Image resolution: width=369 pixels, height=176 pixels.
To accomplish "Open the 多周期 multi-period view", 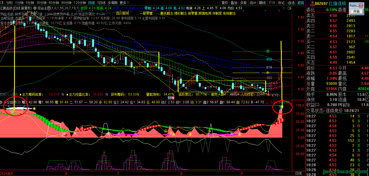I will (112, 3).
